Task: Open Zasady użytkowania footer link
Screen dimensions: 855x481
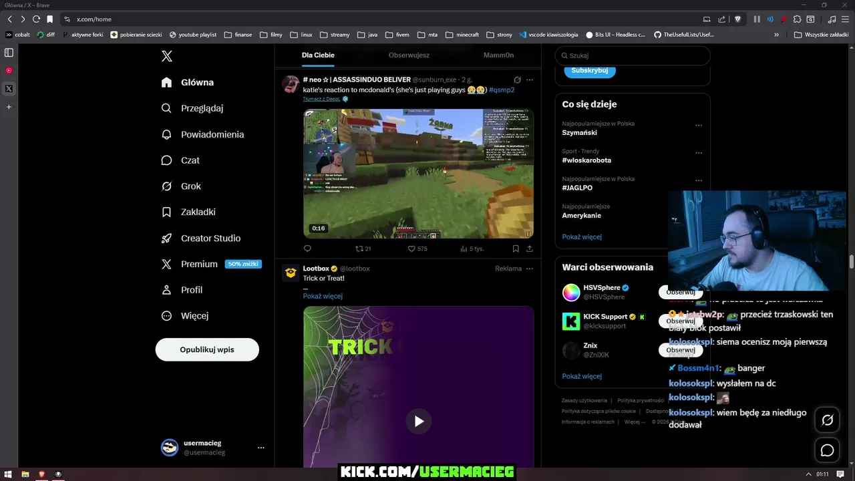Action: pyautogui.click(x=584, y=401)
